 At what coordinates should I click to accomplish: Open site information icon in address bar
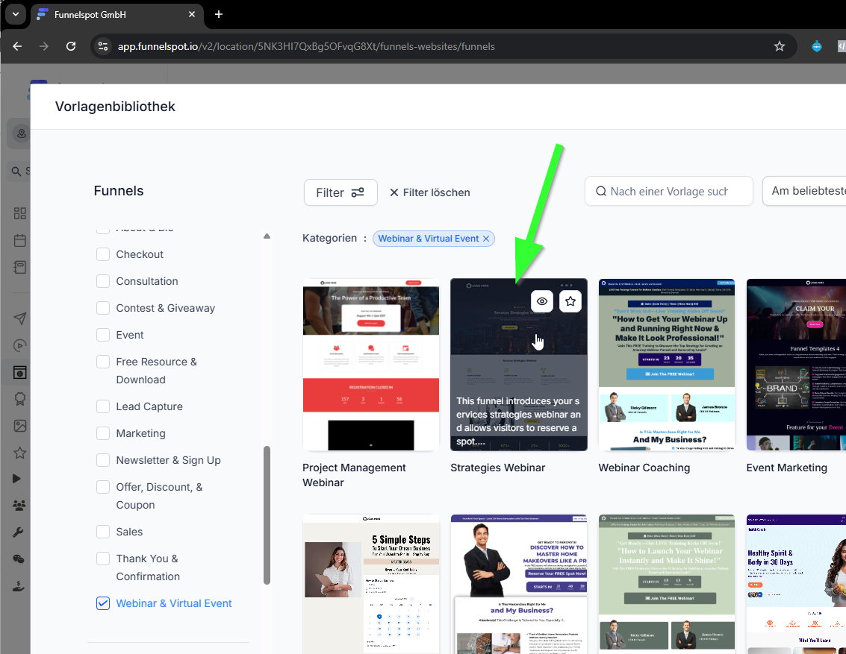(x=102, y=46)
